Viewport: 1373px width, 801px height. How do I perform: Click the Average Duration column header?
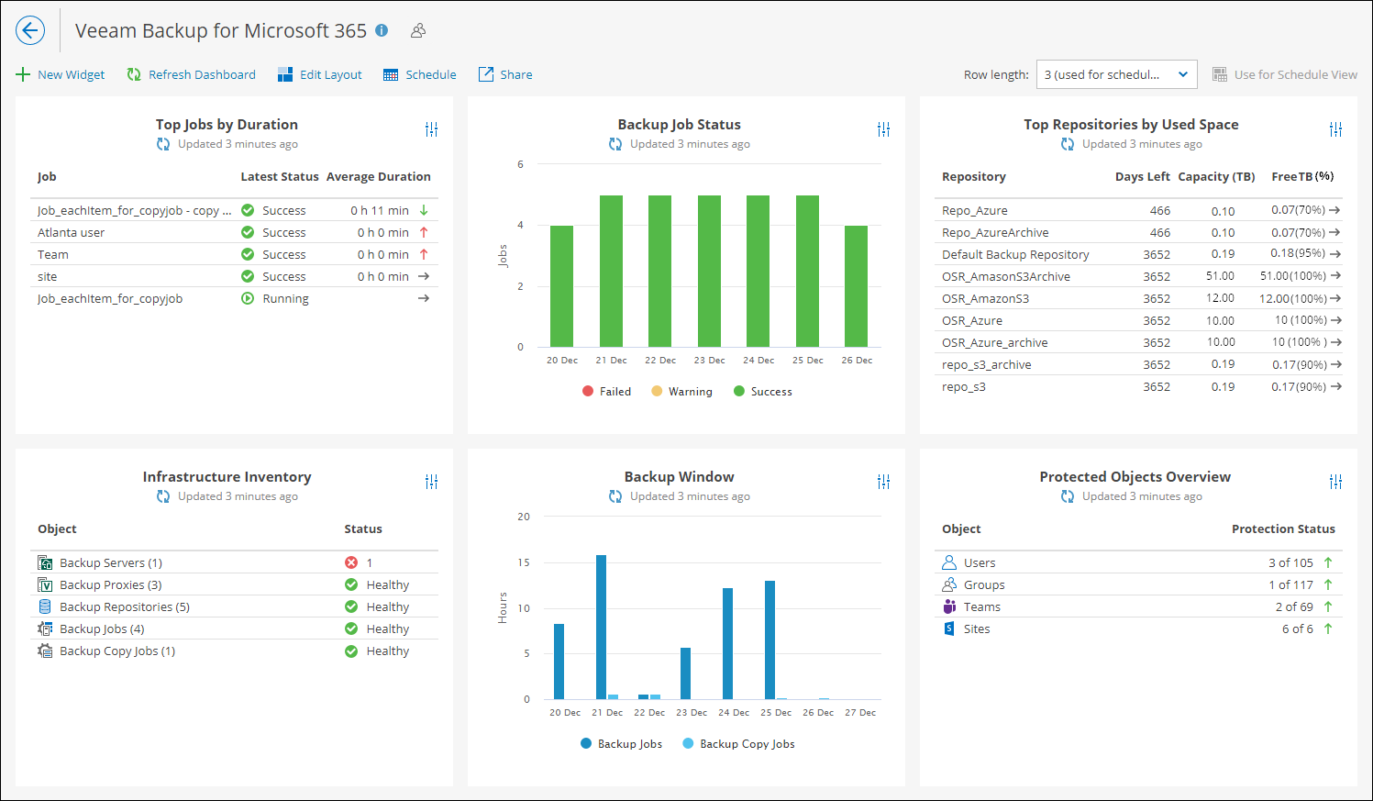(379, 176)
